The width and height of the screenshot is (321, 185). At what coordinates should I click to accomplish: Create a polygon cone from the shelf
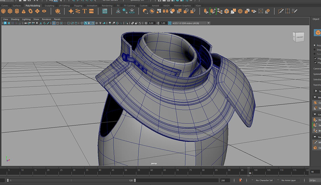click(x=24, y=11)
